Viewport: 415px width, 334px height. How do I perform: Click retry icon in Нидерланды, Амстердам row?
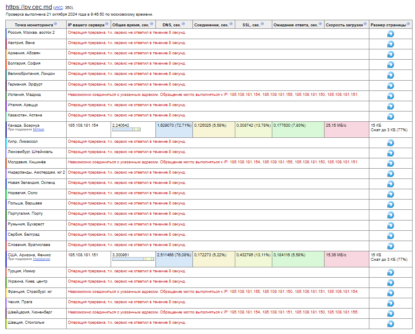(x=391, y=174)
